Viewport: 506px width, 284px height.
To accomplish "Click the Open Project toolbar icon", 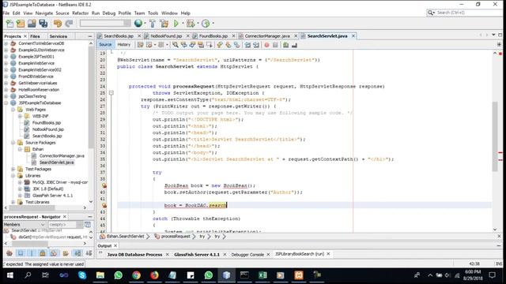I will [32, 24].
